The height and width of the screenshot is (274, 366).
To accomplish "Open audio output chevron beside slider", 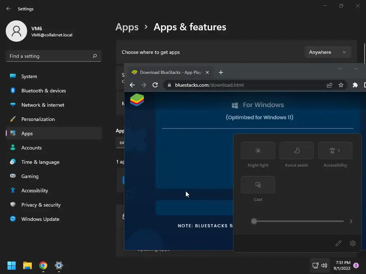I will (351, 221).
